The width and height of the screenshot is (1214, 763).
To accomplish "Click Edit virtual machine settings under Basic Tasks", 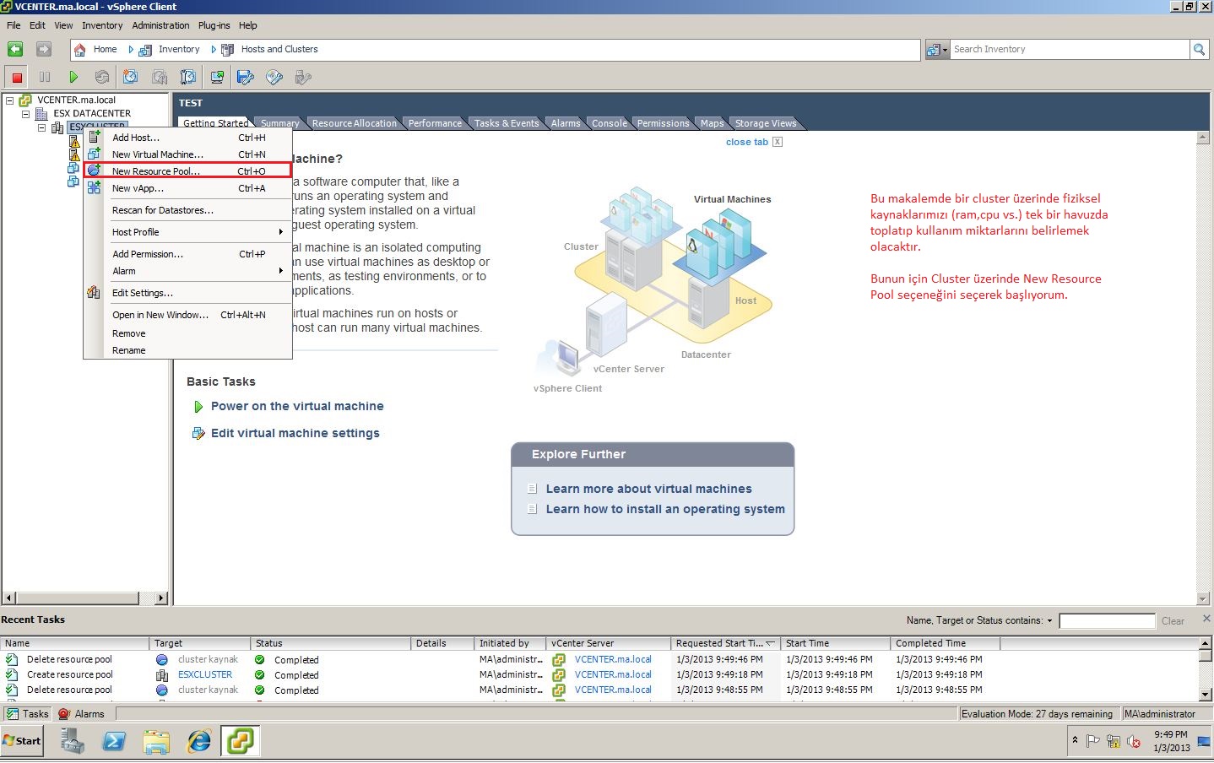I will click(295, 433).
